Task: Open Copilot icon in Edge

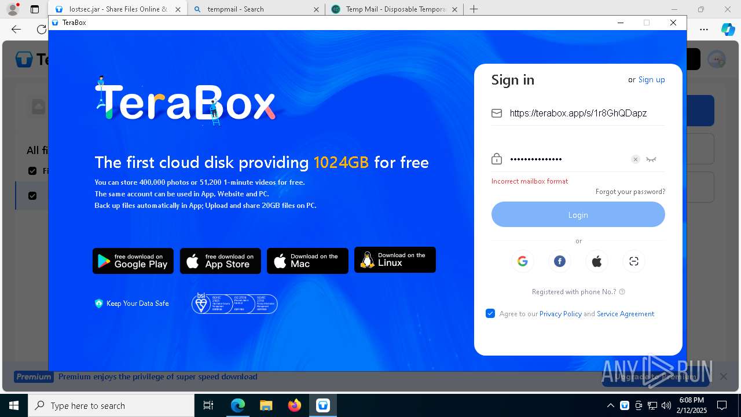Action: [x=728, y=29]
